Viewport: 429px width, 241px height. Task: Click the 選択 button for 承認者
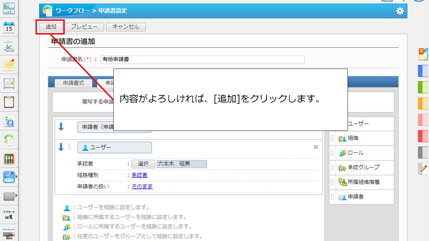coord(143,164)
